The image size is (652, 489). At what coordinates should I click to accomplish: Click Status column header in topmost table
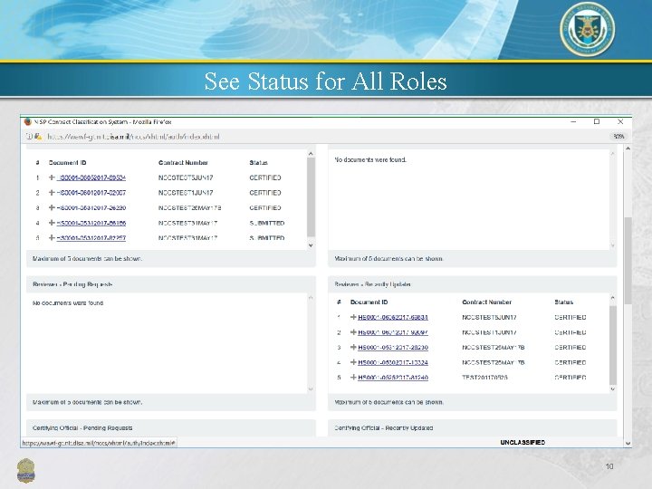click(258, 163)
